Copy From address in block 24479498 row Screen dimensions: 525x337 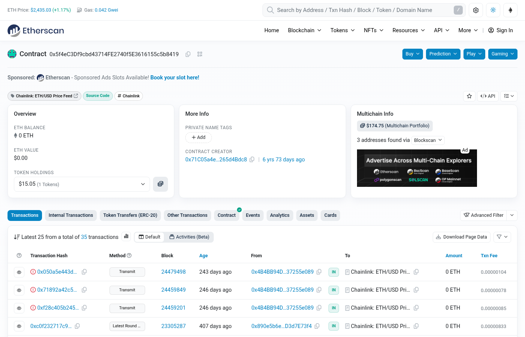coord(319,272)
